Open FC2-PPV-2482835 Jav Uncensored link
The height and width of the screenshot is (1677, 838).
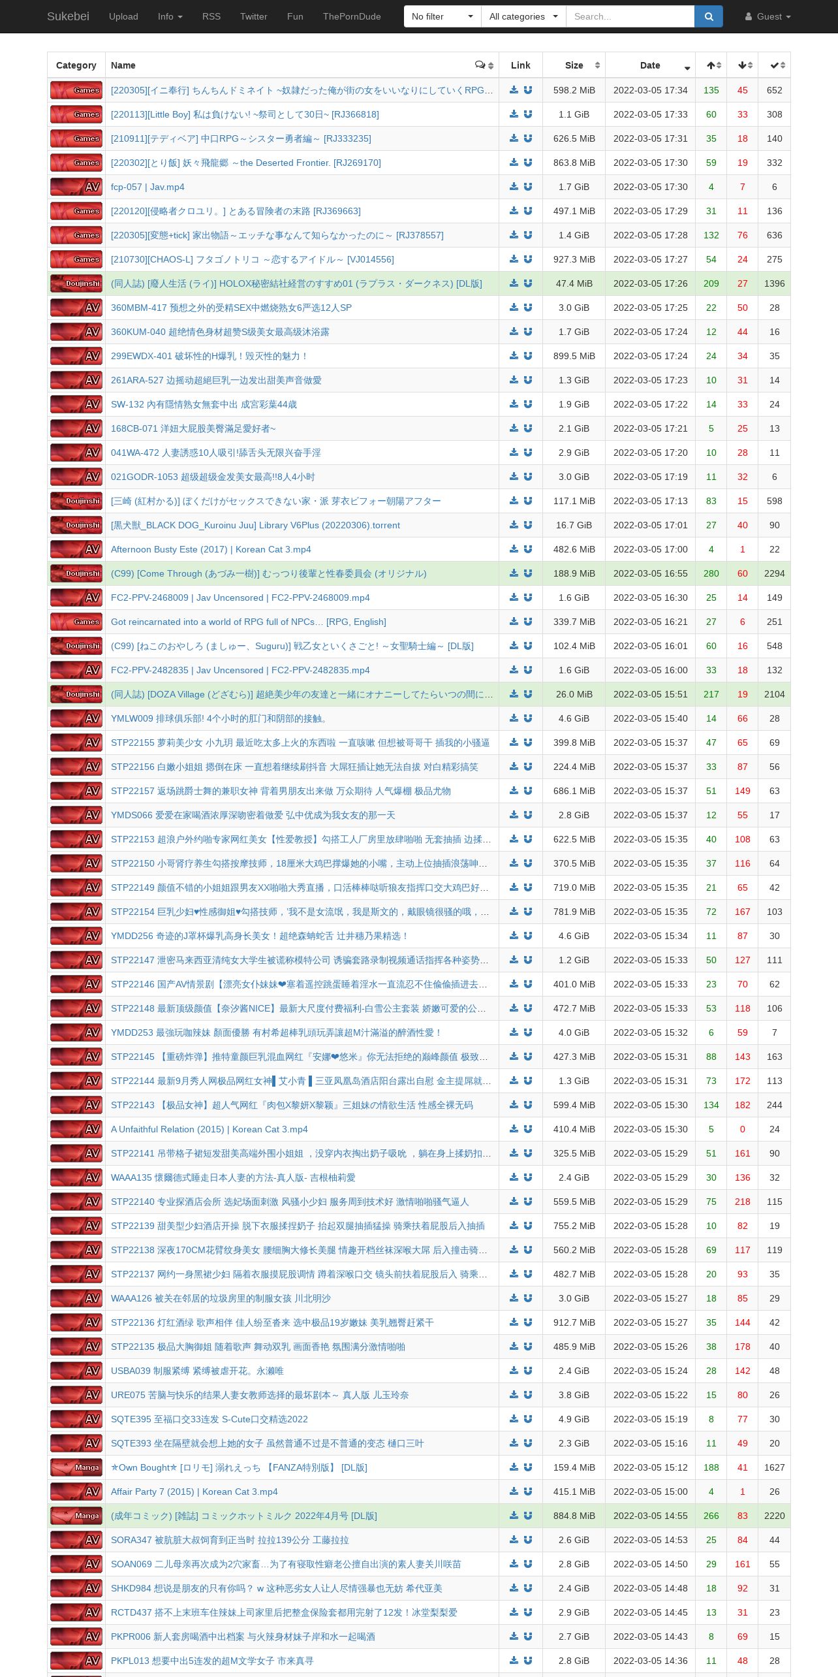point(240,670)
